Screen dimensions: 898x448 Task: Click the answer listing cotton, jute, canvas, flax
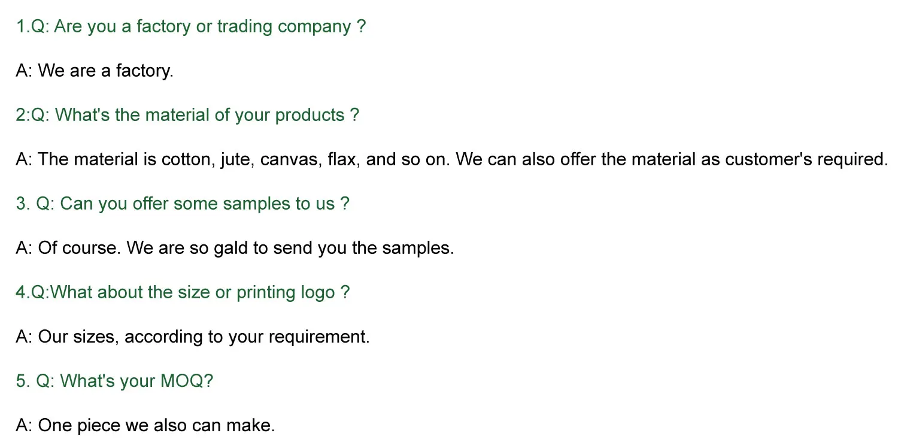[451, 159]
